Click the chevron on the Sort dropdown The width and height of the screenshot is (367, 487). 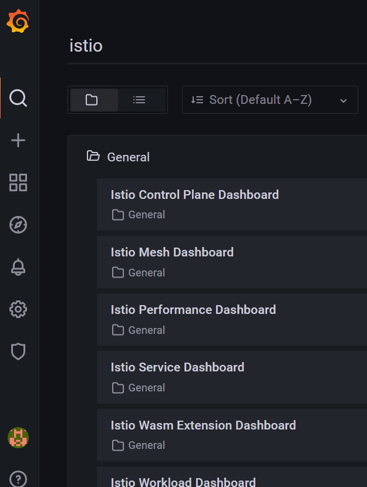coord(344,101)
